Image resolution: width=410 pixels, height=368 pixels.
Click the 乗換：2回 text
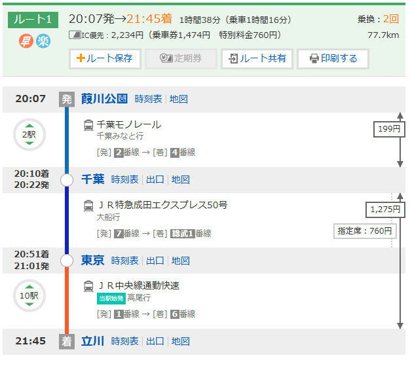point(378,19)
